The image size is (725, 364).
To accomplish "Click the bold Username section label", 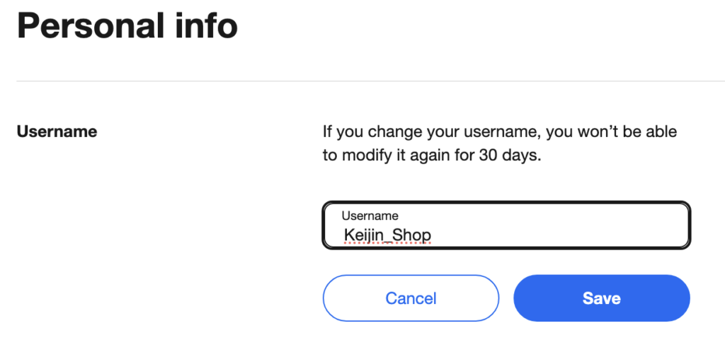I will [57, 131].
